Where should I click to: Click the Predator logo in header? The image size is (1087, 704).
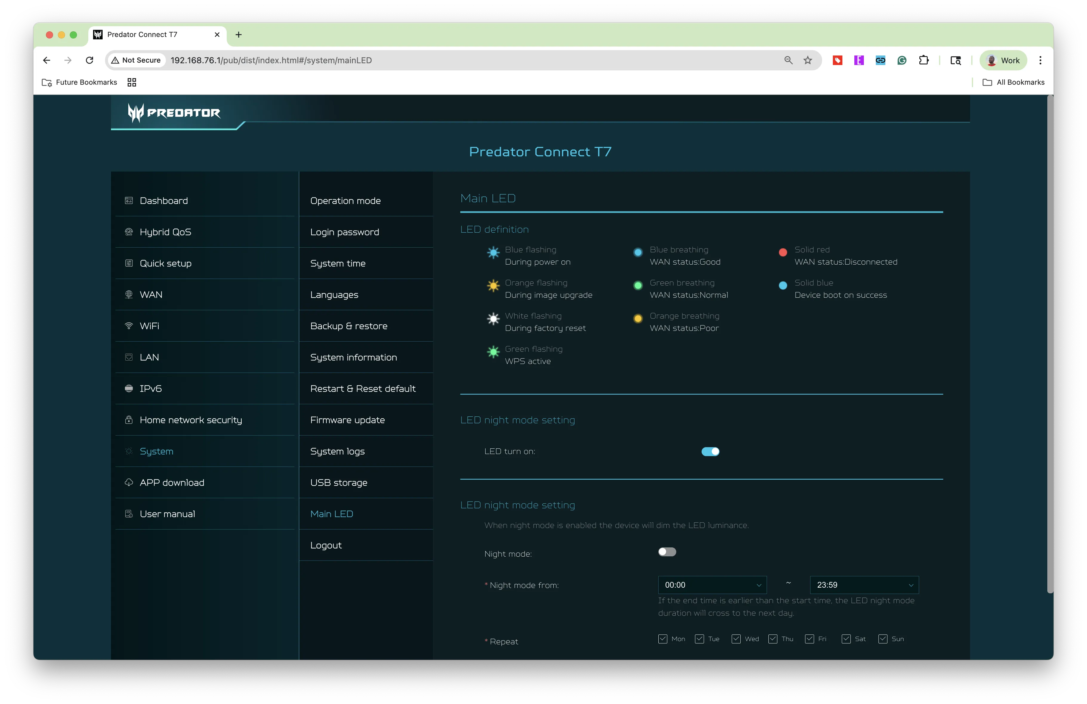(x=174, y=113)
